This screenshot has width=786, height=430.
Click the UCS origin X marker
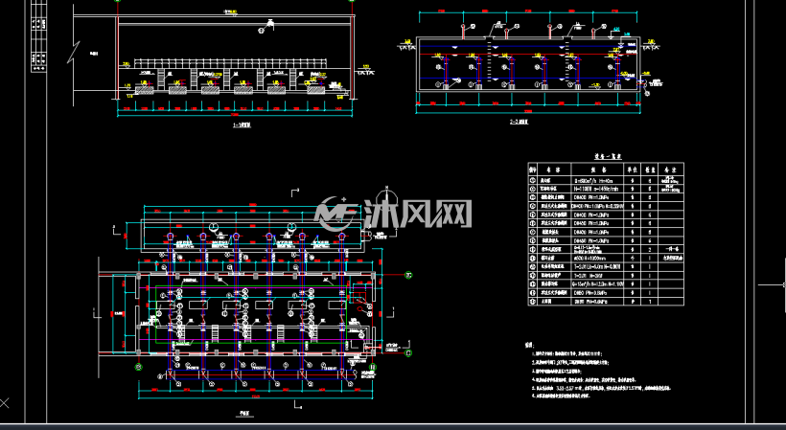[4, 402]
